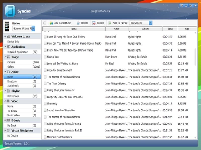201x150 pixels.
Task: Open the window options menu icon in title bar
Action: [x=181, y=5]
